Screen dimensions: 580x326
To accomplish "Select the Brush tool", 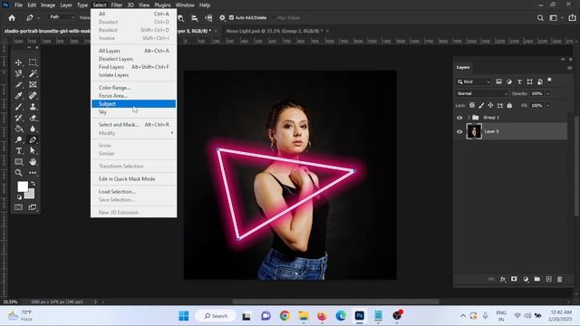I will coord(18,107).
